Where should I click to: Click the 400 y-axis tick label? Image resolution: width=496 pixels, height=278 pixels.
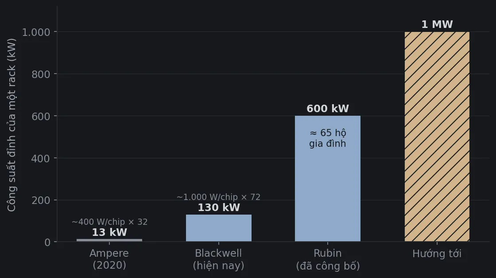[41, 159]
